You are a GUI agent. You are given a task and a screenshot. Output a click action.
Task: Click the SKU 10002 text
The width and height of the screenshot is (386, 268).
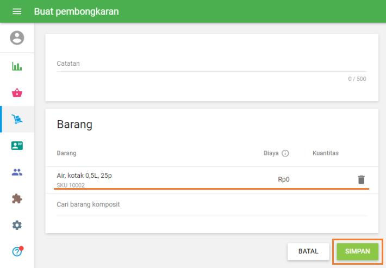pos(71,185)
